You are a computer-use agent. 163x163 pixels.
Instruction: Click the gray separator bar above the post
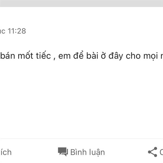click(81, 3)
